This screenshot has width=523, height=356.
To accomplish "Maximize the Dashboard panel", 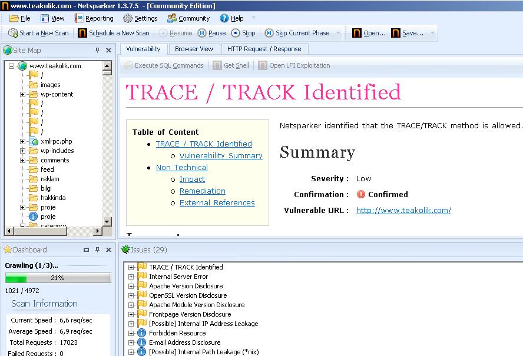I will (86, 249).
